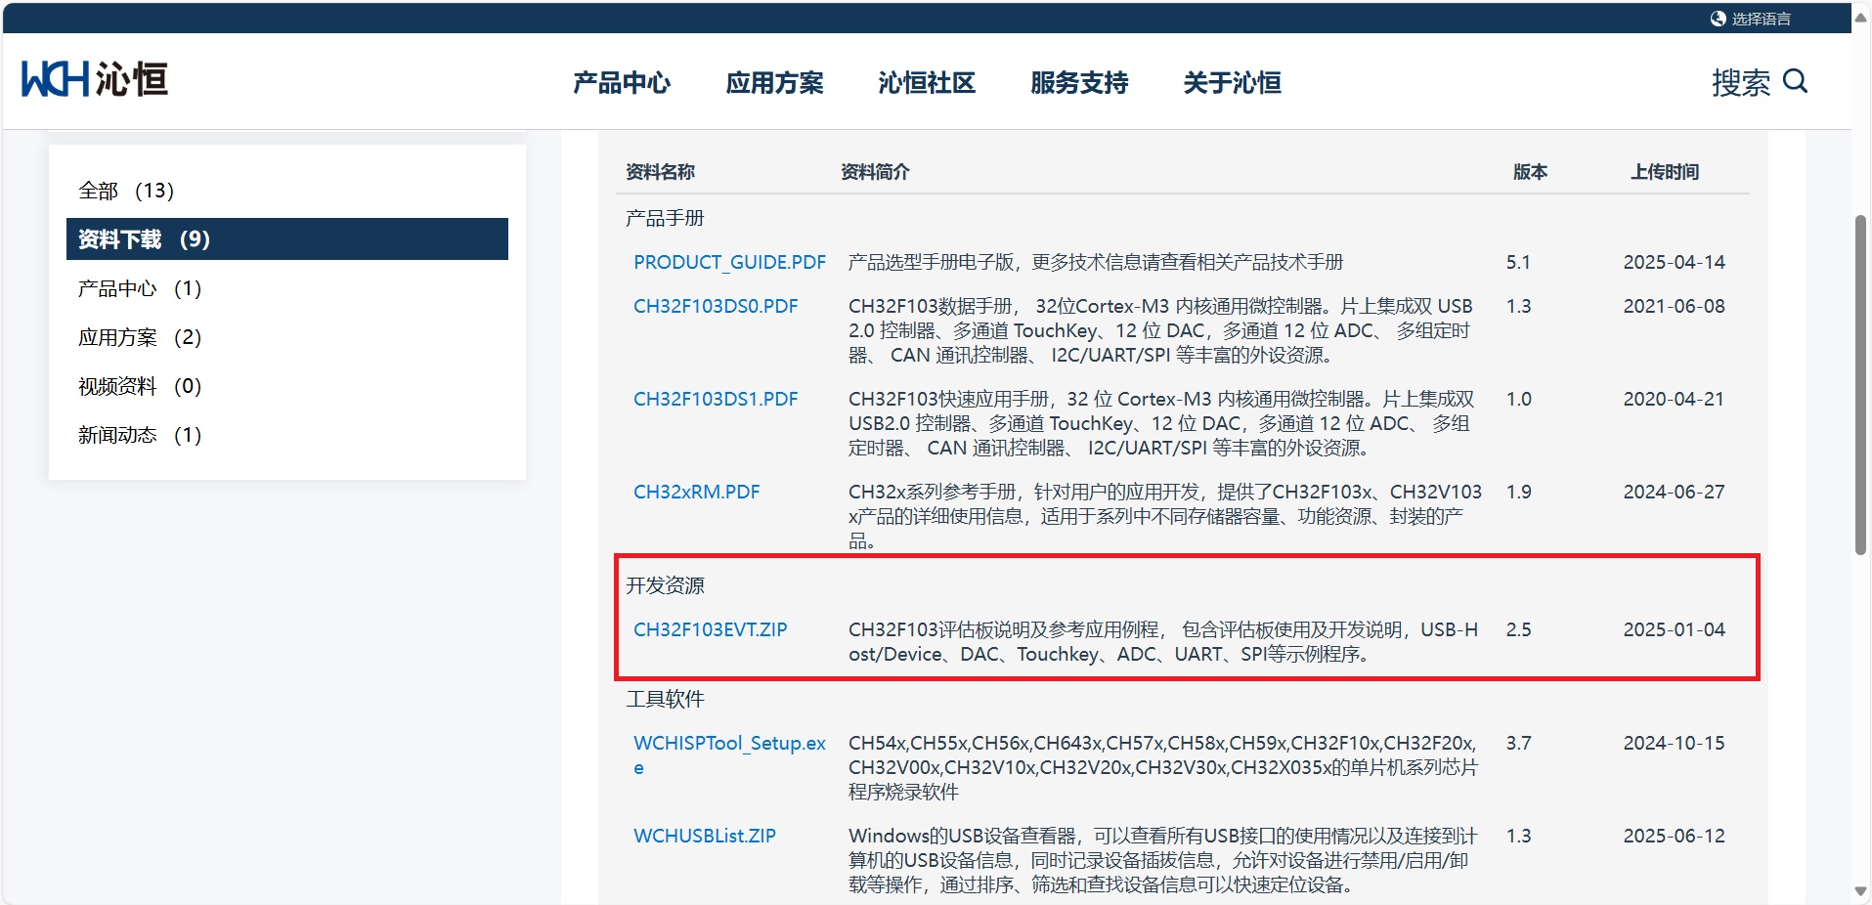Screen dimensions: 1872x905
Task: Click the 资料名称 column header
Action: coord(660,172)
